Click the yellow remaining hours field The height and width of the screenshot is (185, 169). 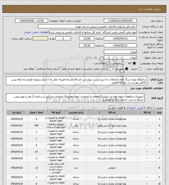40,39
